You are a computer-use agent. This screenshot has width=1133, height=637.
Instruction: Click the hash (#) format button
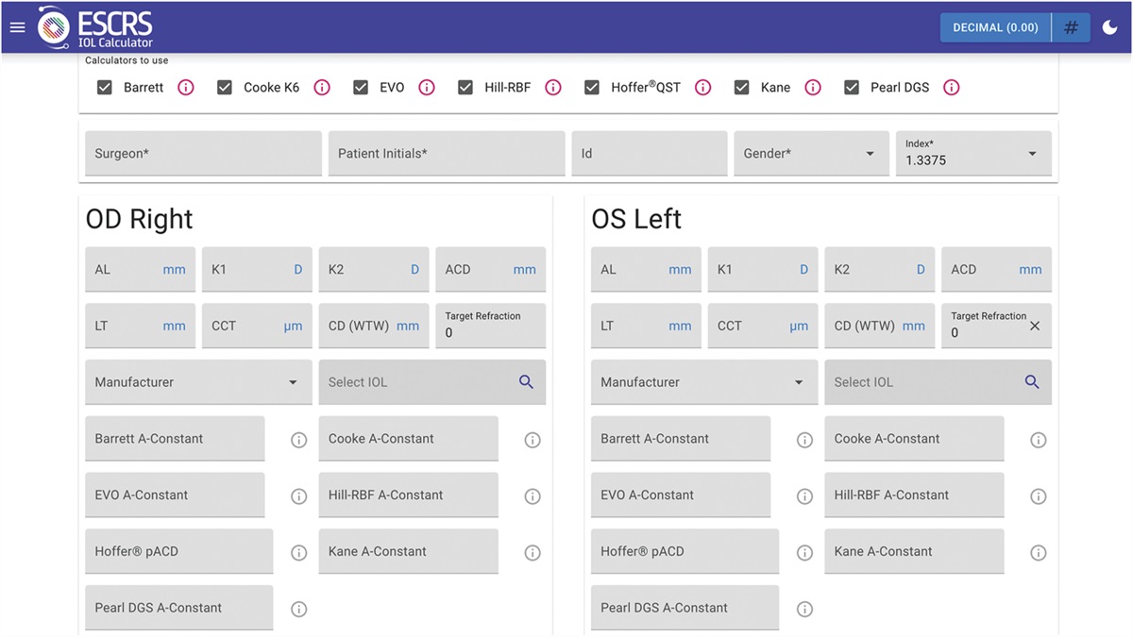point(1071,27)
